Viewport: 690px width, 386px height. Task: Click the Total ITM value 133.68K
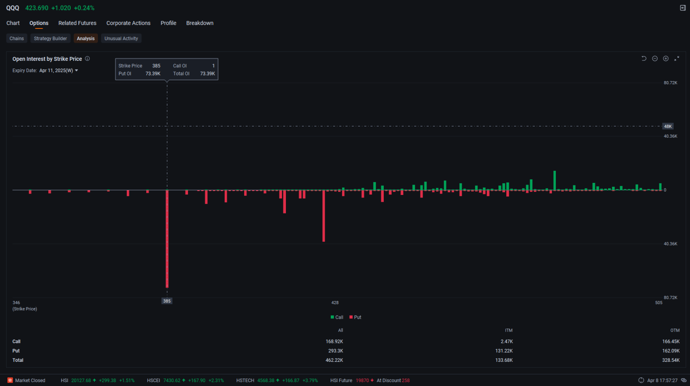[x=504, y=360]
